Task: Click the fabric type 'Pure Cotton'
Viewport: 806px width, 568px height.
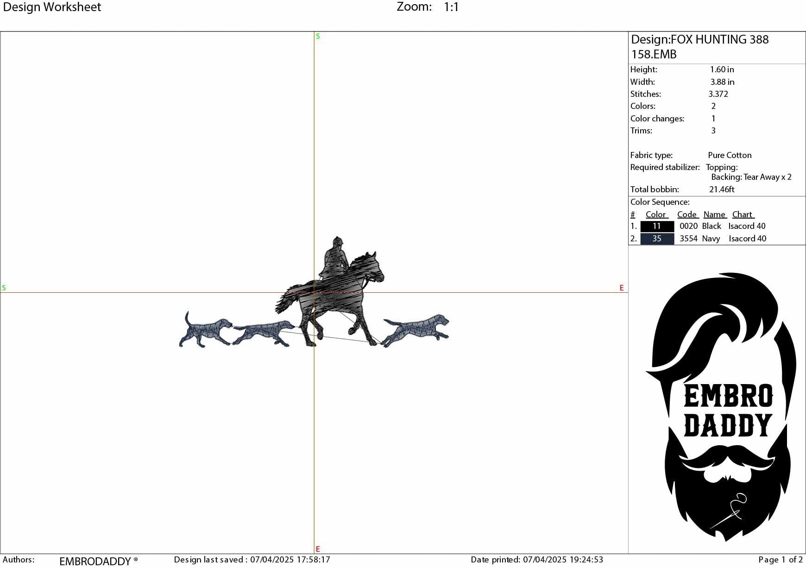Action: tap(730, 155)
